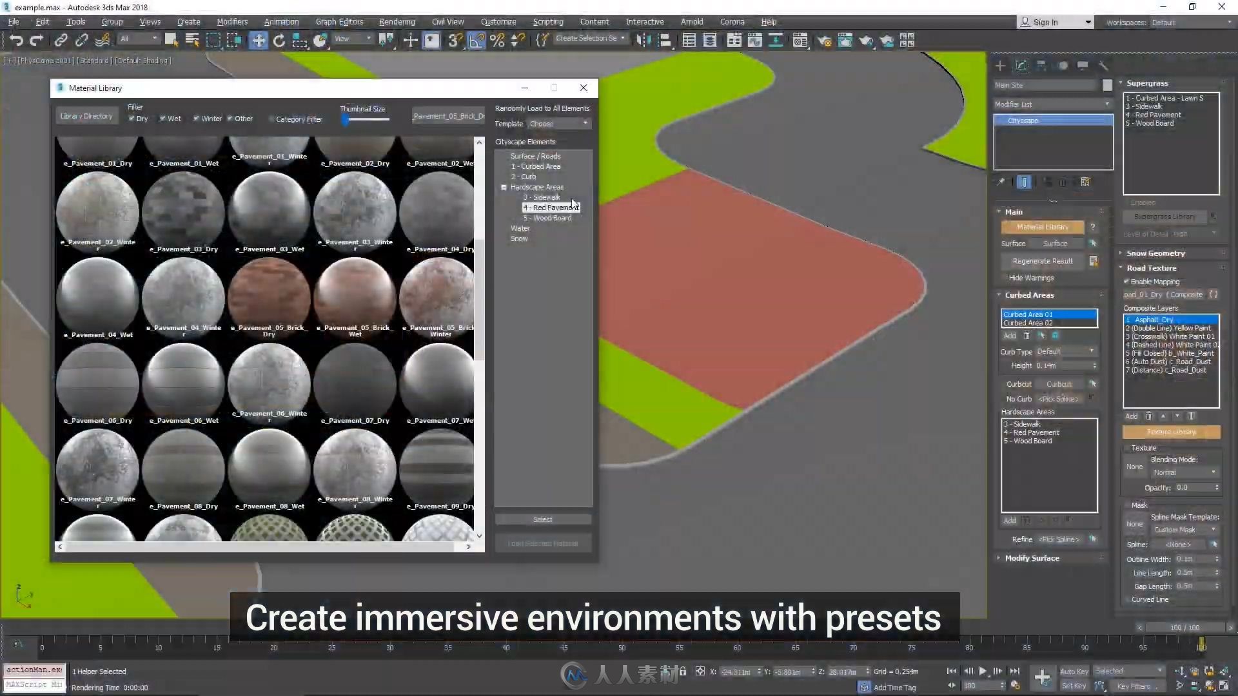Open the Template Choose dropdown
This screenshot has height=696, width=1238.
(559, 124)
